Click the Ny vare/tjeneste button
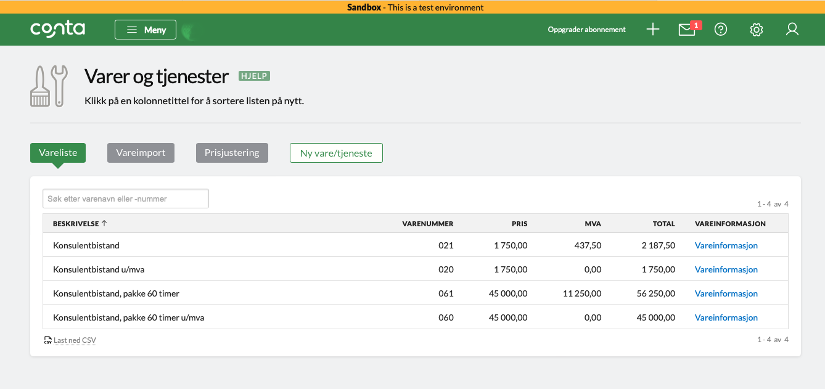 coord(336,153)
